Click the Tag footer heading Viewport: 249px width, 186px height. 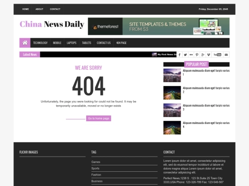pyautogui.click(x=94, y=152)
